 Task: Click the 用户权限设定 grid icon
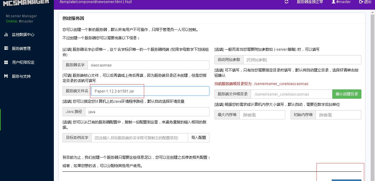pyautogui.click(x=6, y=62)
